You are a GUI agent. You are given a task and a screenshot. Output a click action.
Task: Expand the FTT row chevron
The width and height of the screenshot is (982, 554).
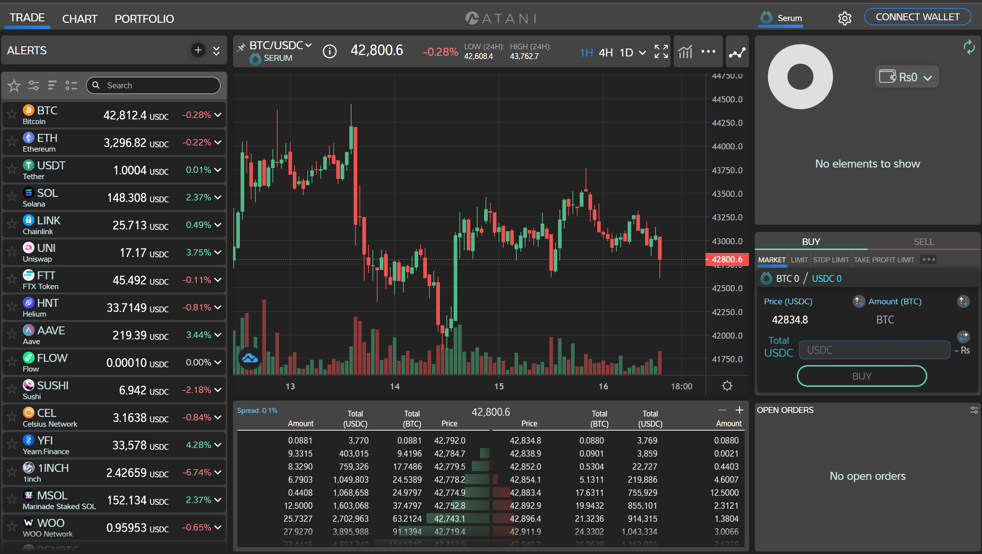(218, 280)
